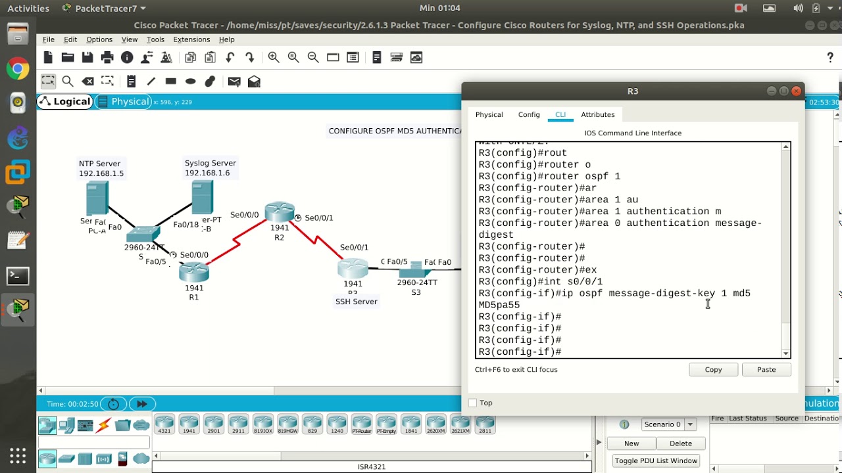Add a Simple PDU envelope
This screenshot has height=473, width=842.
coord(234,81)
